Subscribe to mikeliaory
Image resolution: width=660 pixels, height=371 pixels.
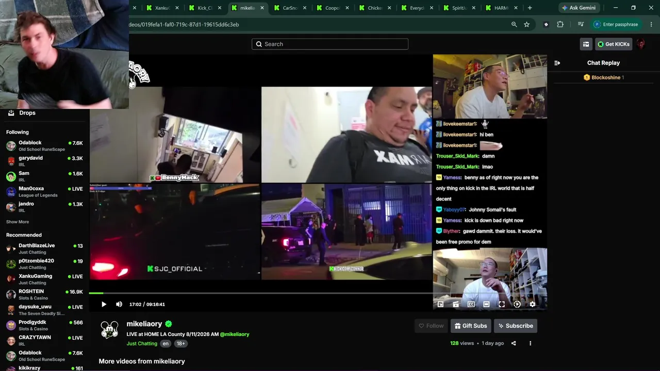pyautogui.click(x=516, y=326)
